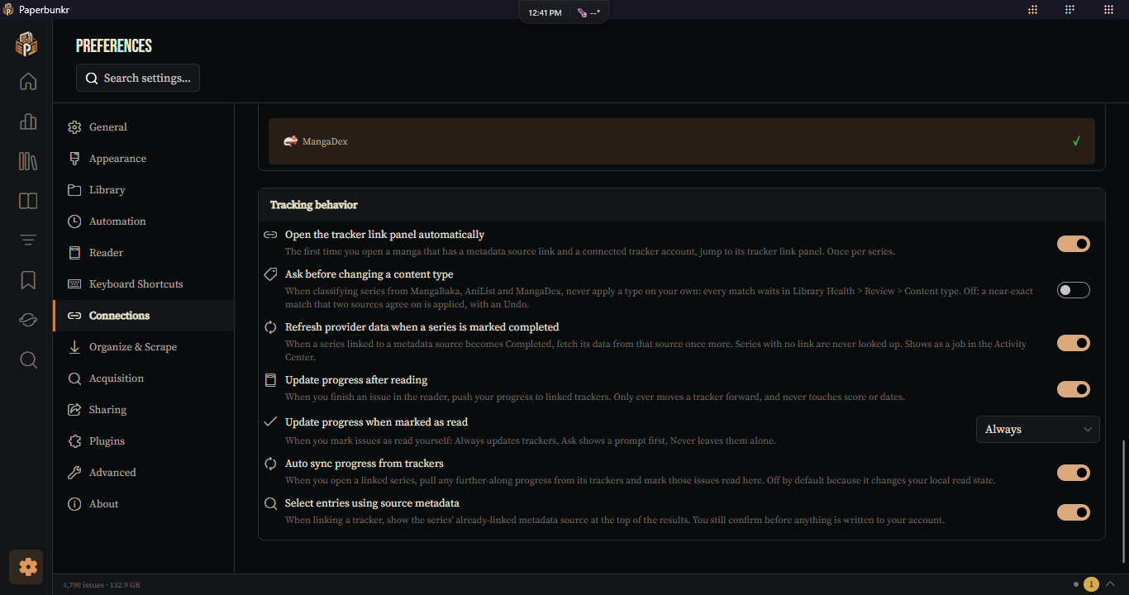Open the statistics bar chart icon
Screen dimensions: 1129x595
[28, 121]
